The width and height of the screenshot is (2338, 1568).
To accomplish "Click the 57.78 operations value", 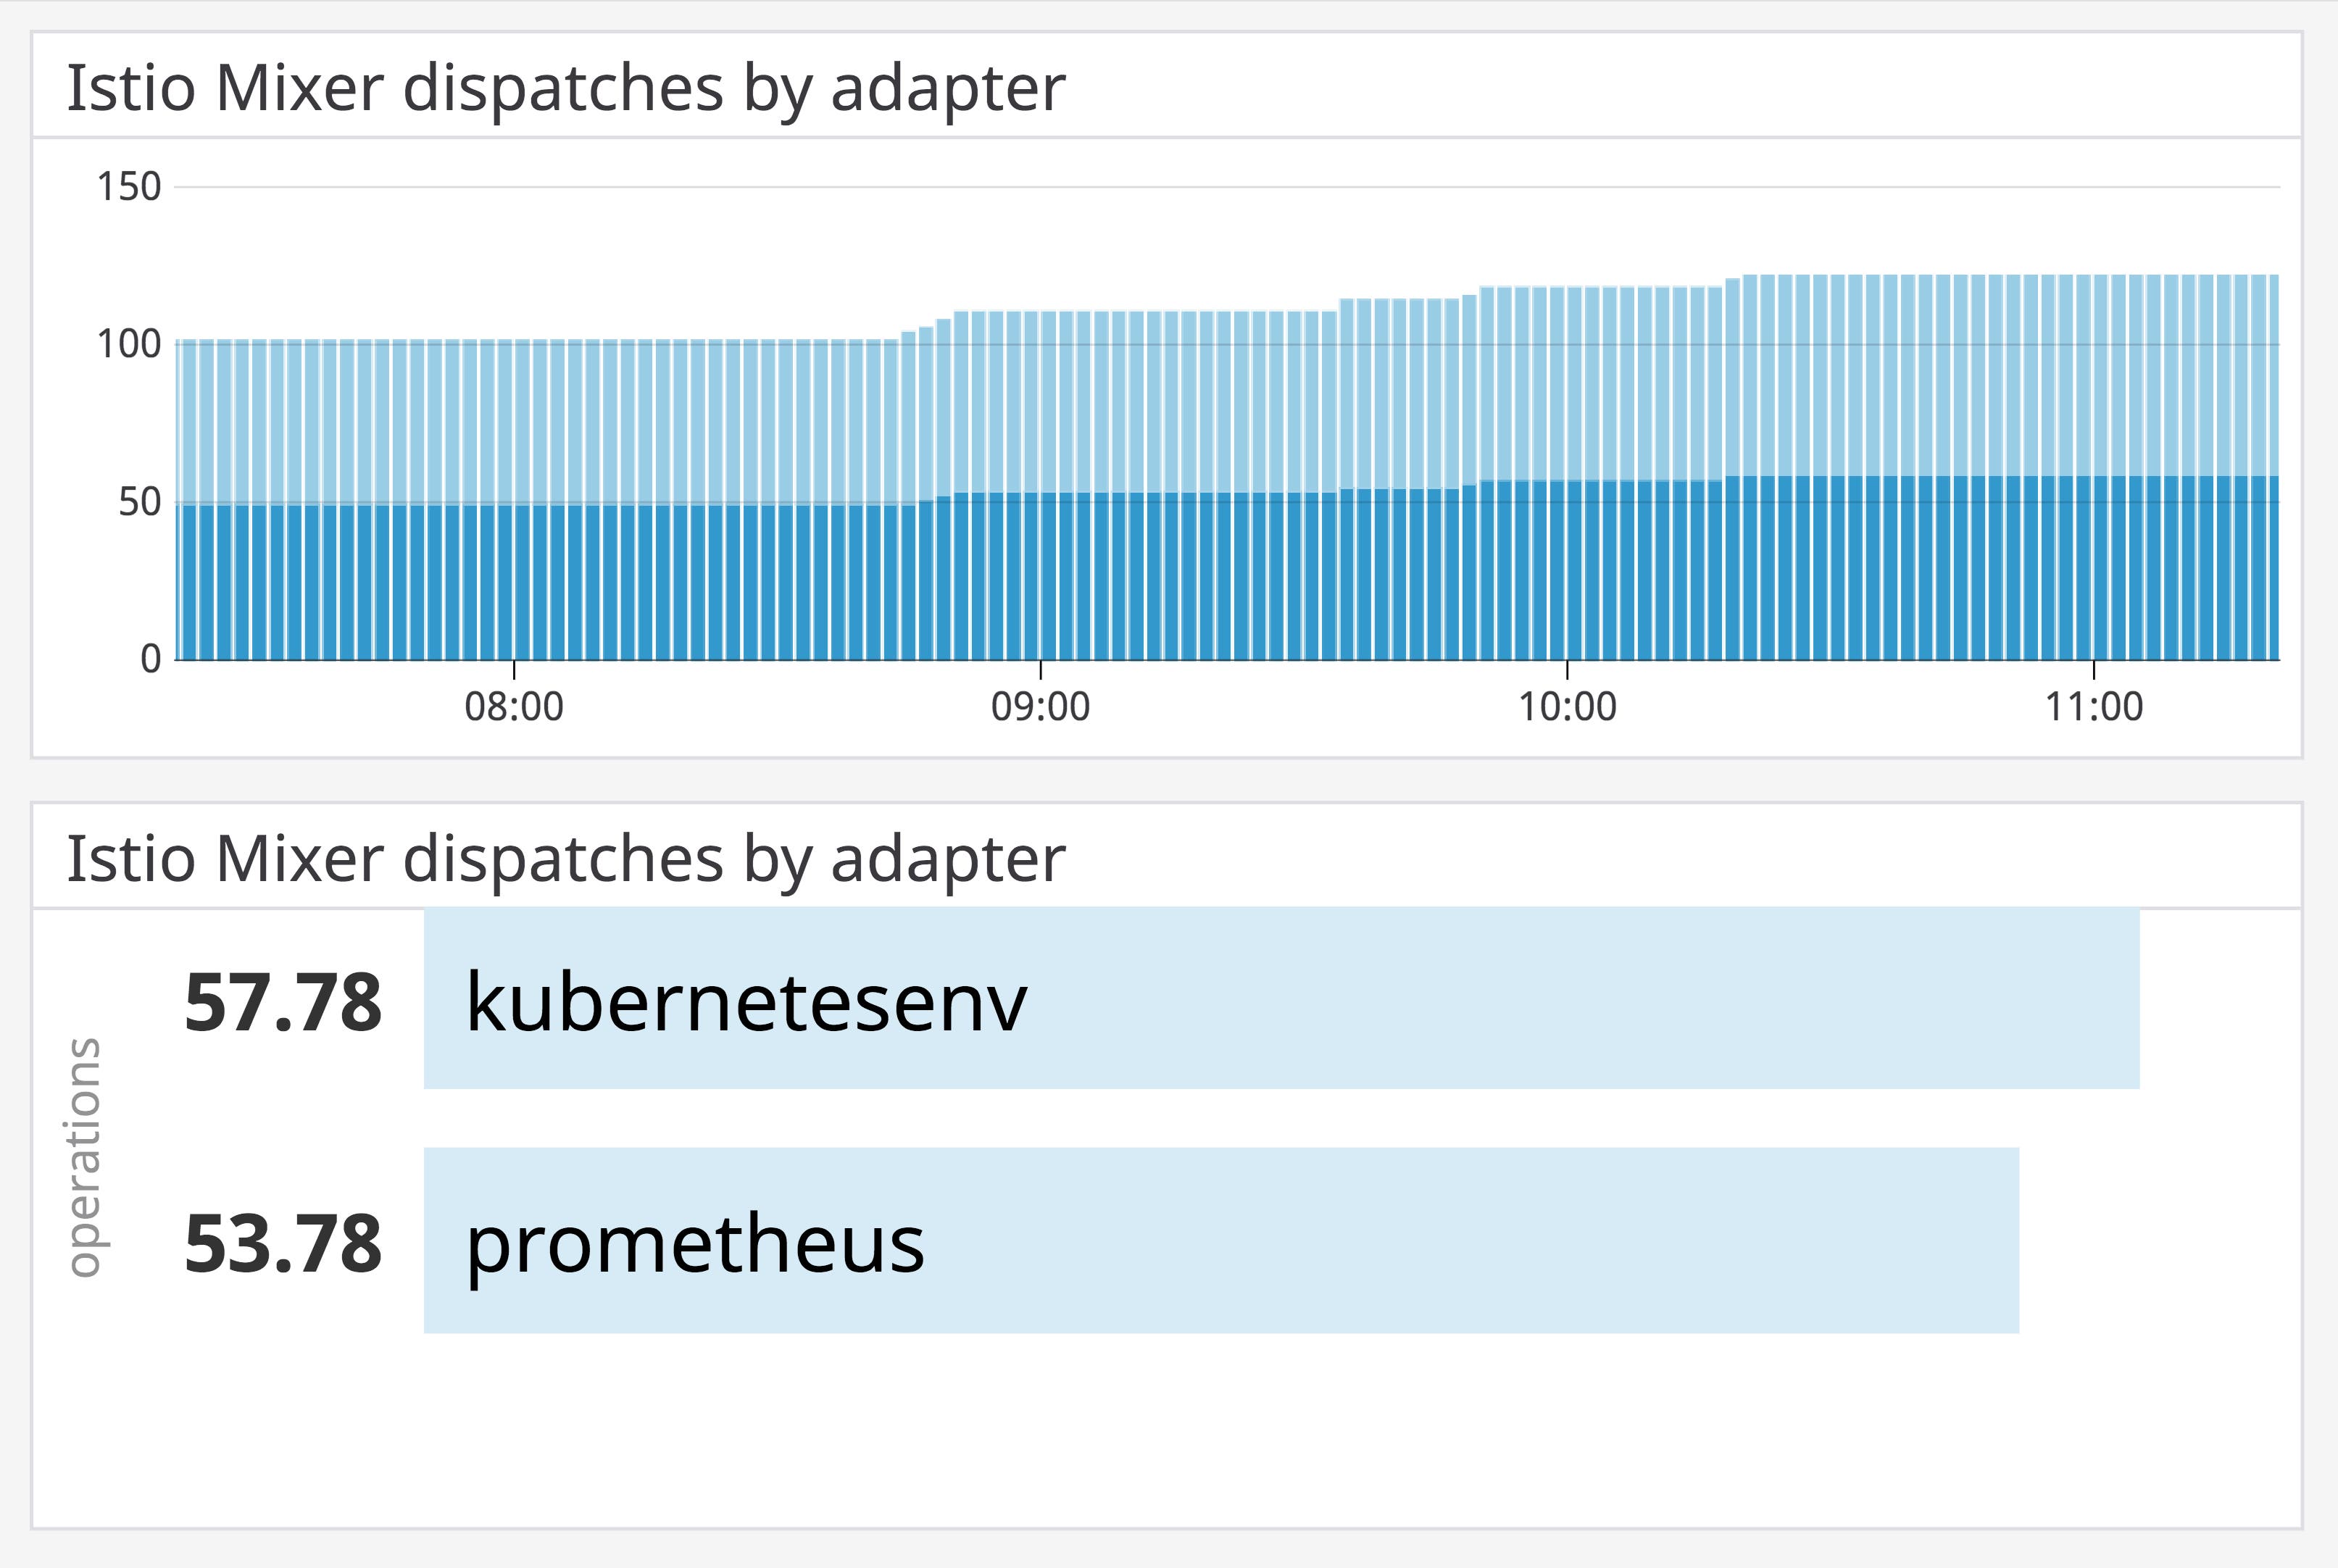I will [x=283, y=1002].
